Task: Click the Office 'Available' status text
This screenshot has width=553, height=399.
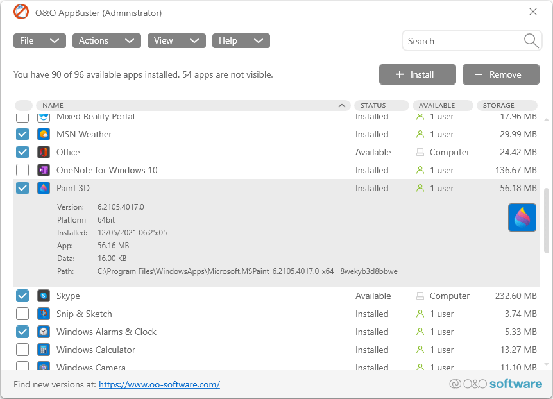Action: [x=373, y=152]
